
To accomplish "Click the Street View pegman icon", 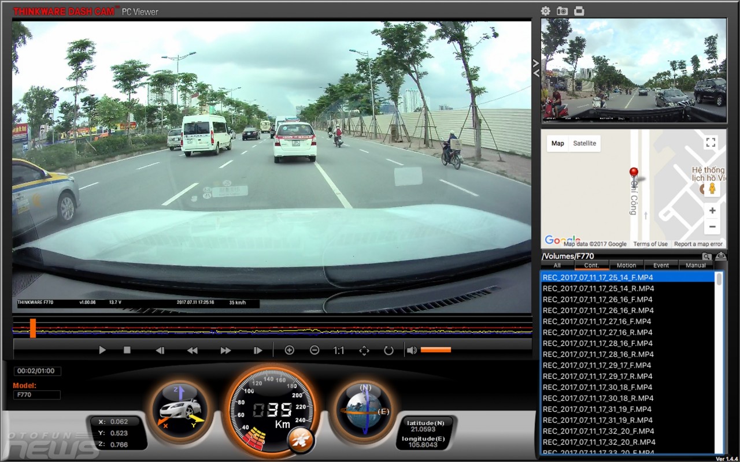I will [712, 188].
